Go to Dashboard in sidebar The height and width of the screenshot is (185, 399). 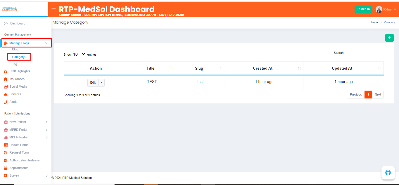pyautogui.click(x=18, y=24)
